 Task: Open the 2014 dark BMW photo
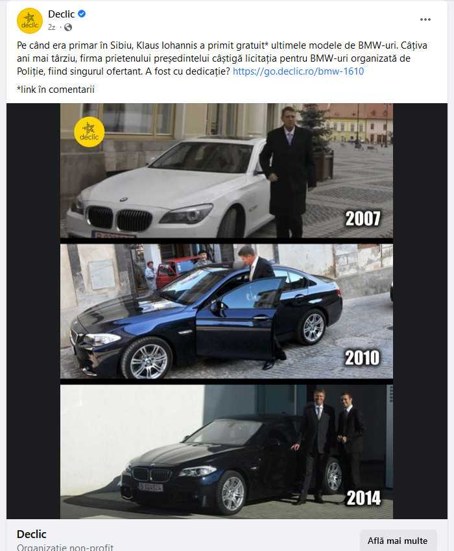pyautogui.click(x=226, y=452)
